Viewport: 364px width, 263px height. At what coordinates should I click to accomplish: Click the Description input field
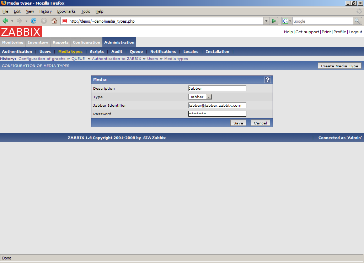217,88
